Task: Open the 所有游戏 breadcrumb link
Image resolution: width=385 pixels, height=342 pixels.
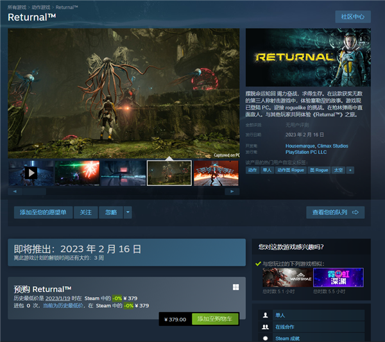Action: (17, 7)
